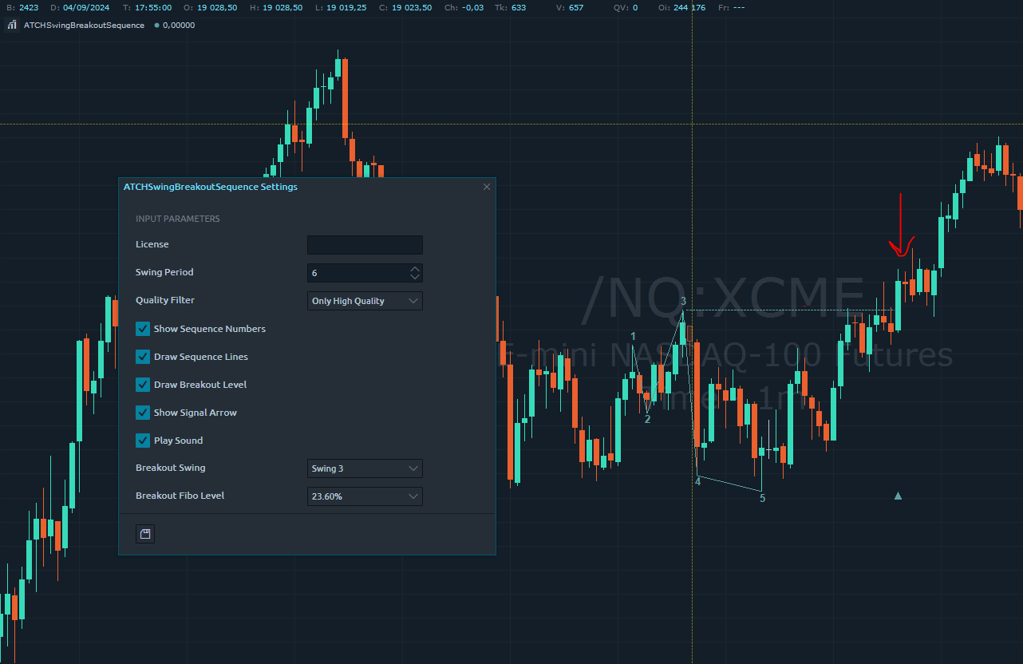This screenshot has height=664, width=1023.
Task: Click the high price 19 028,50 after H:
Action: [282, 7]
